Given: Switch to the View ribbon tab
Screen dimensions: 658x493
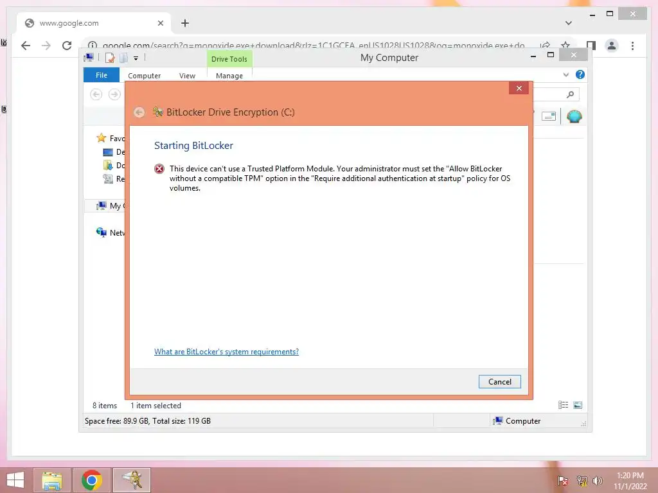Looking at the screenshot, I should [187, 76].
